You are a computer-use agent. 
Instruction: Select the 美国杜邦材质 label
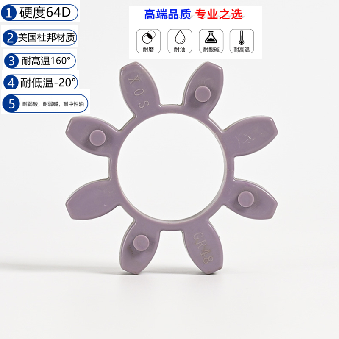[46, 38]
